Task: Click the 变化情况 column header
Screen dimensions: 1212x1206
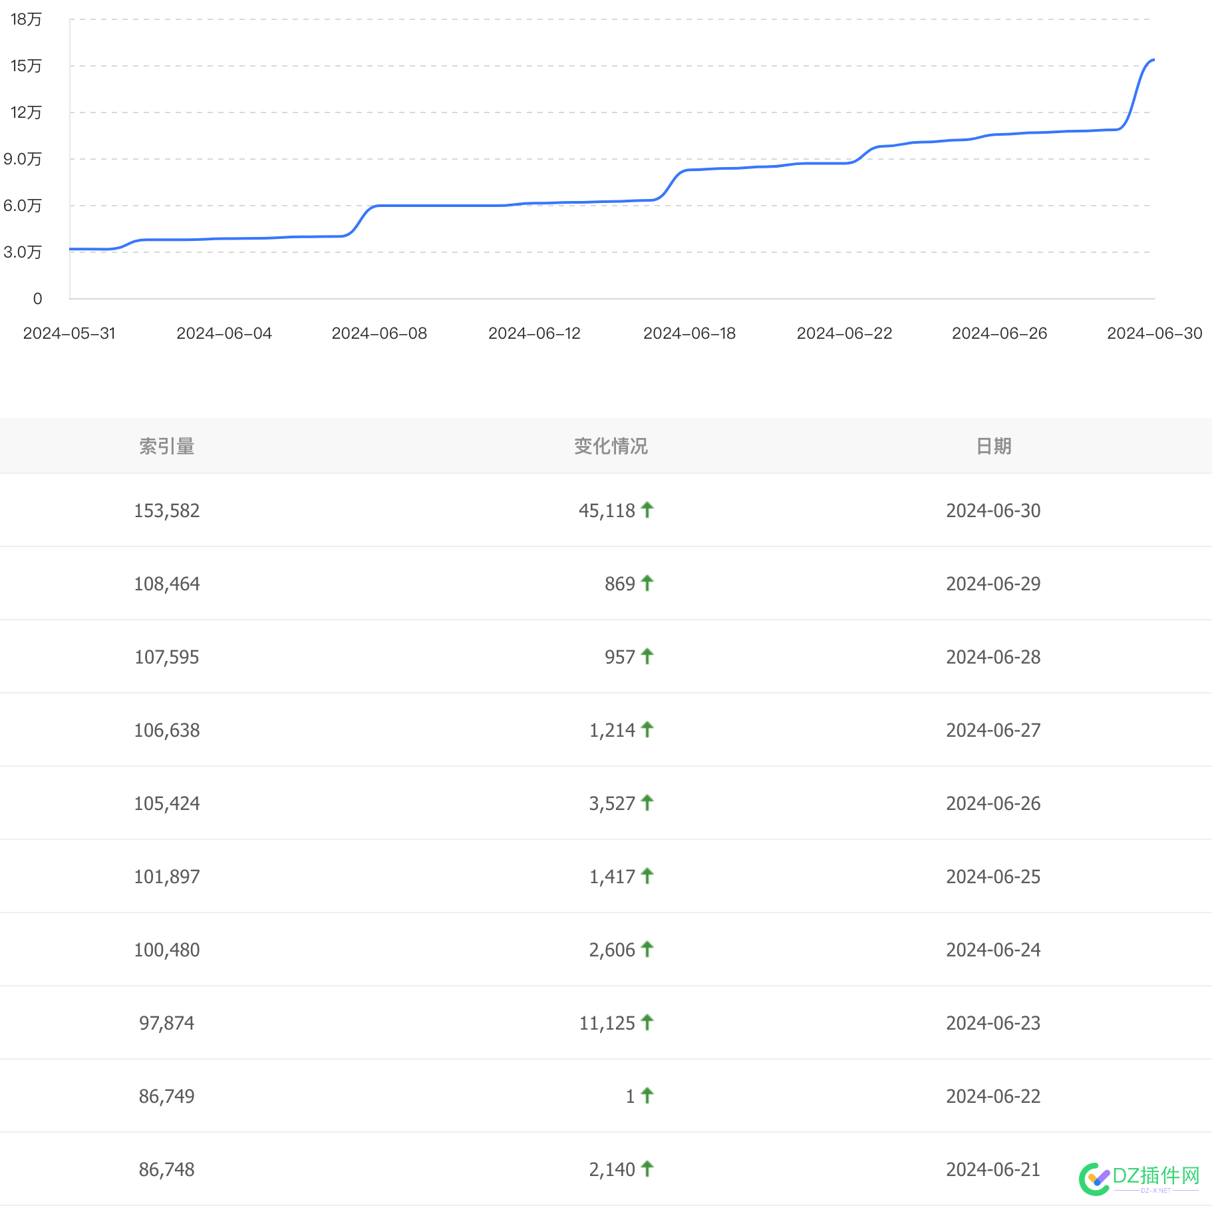Action: click(611, 446)
